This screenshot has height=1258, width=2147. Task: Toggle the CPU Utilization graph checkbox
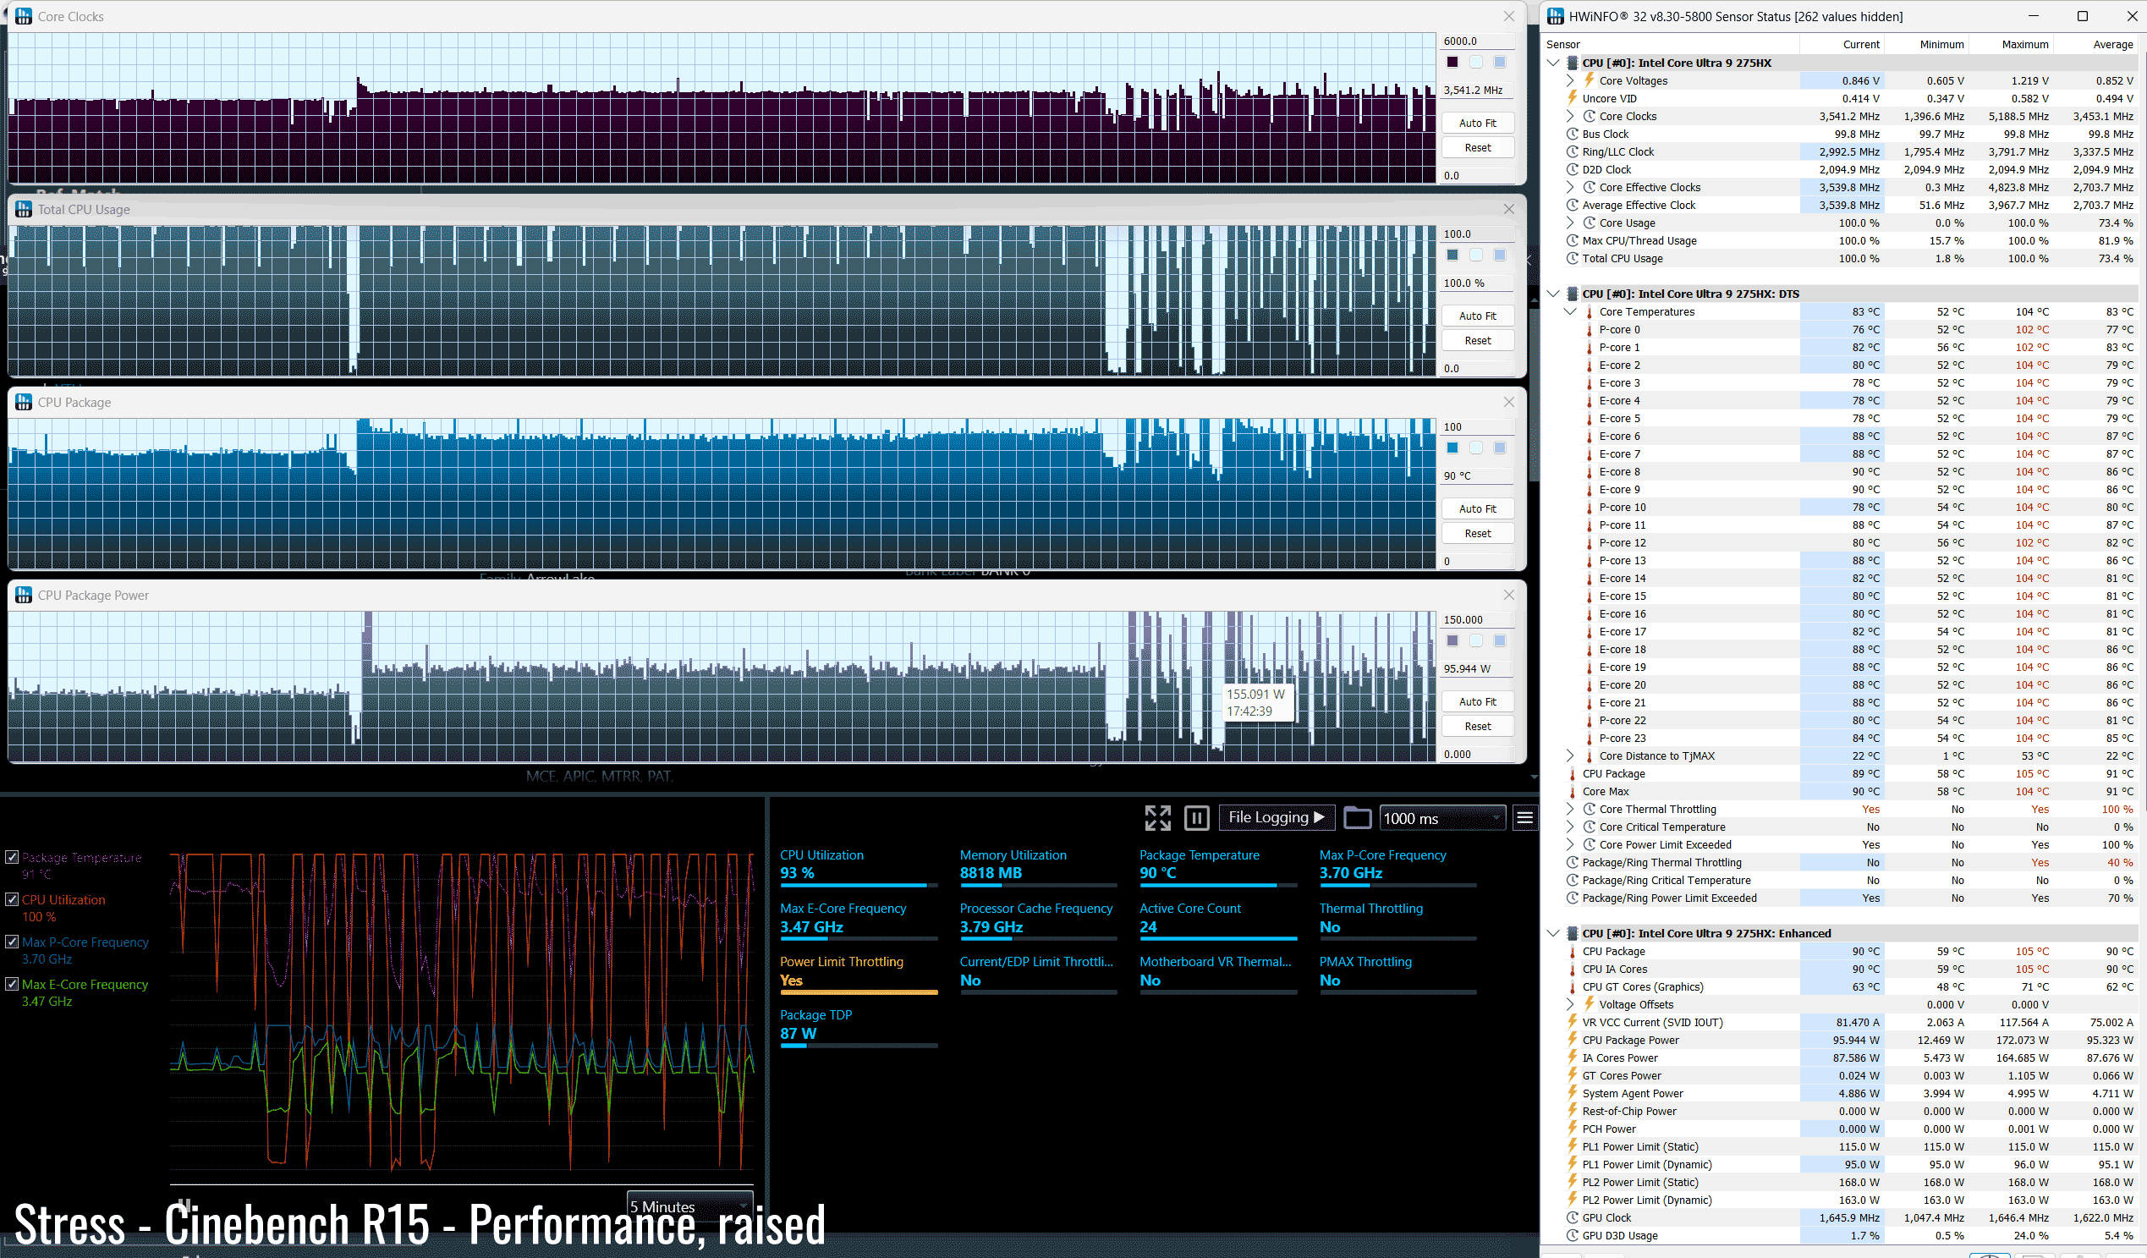coord(12,899)
